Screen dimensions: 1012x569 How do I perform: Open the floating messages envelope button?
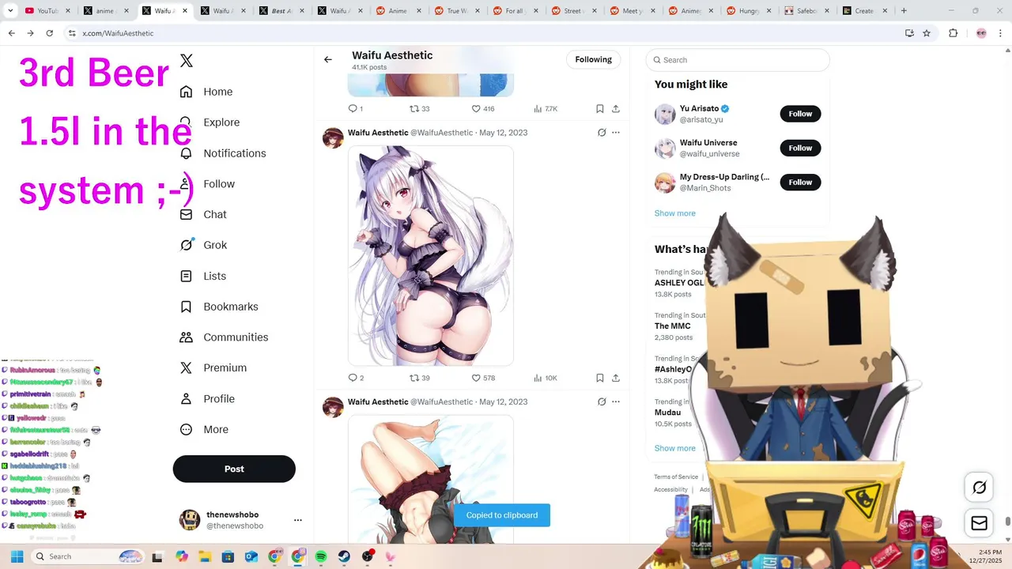tap(979, 523)
